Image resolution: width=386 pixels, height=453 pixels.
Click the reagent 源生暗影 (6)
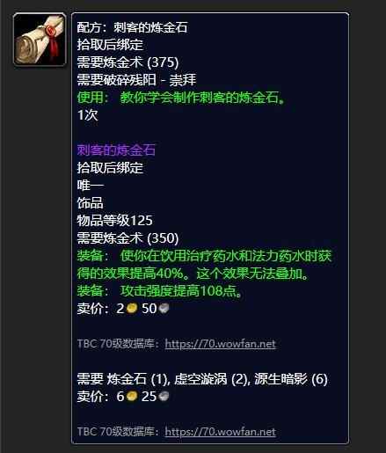click(291, 379)
